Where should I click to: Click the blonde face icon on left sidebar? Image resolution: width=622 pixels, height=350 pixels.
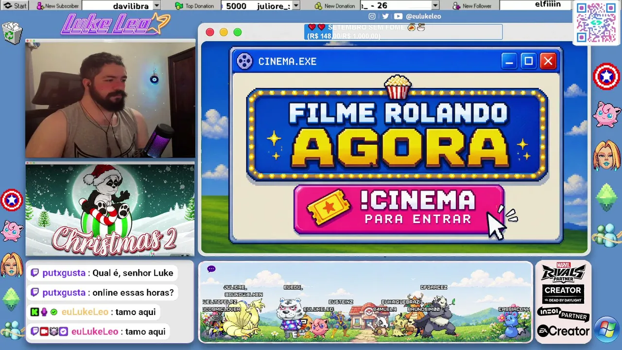pos(12,264)
